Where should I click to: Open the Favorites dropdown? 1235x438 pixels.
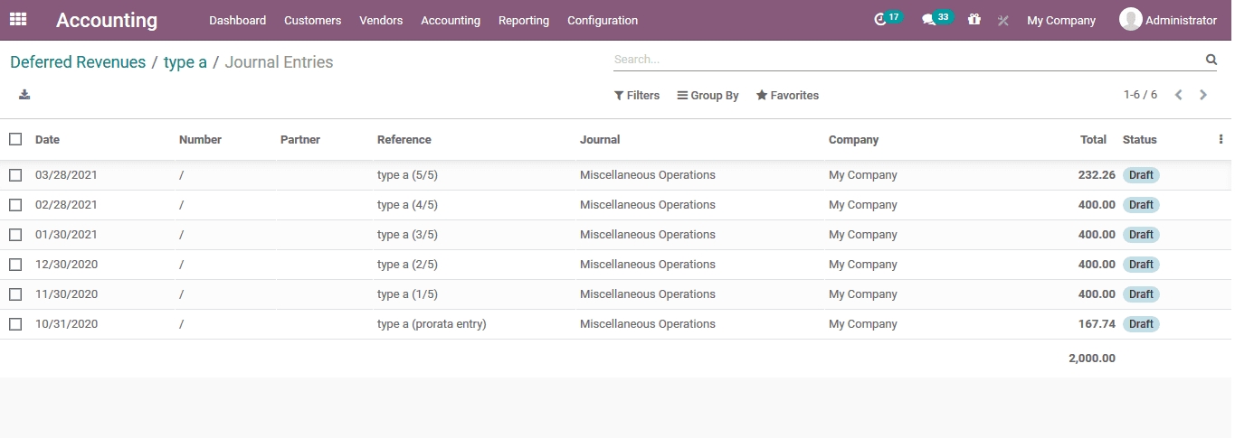click(x=787, y=96)
